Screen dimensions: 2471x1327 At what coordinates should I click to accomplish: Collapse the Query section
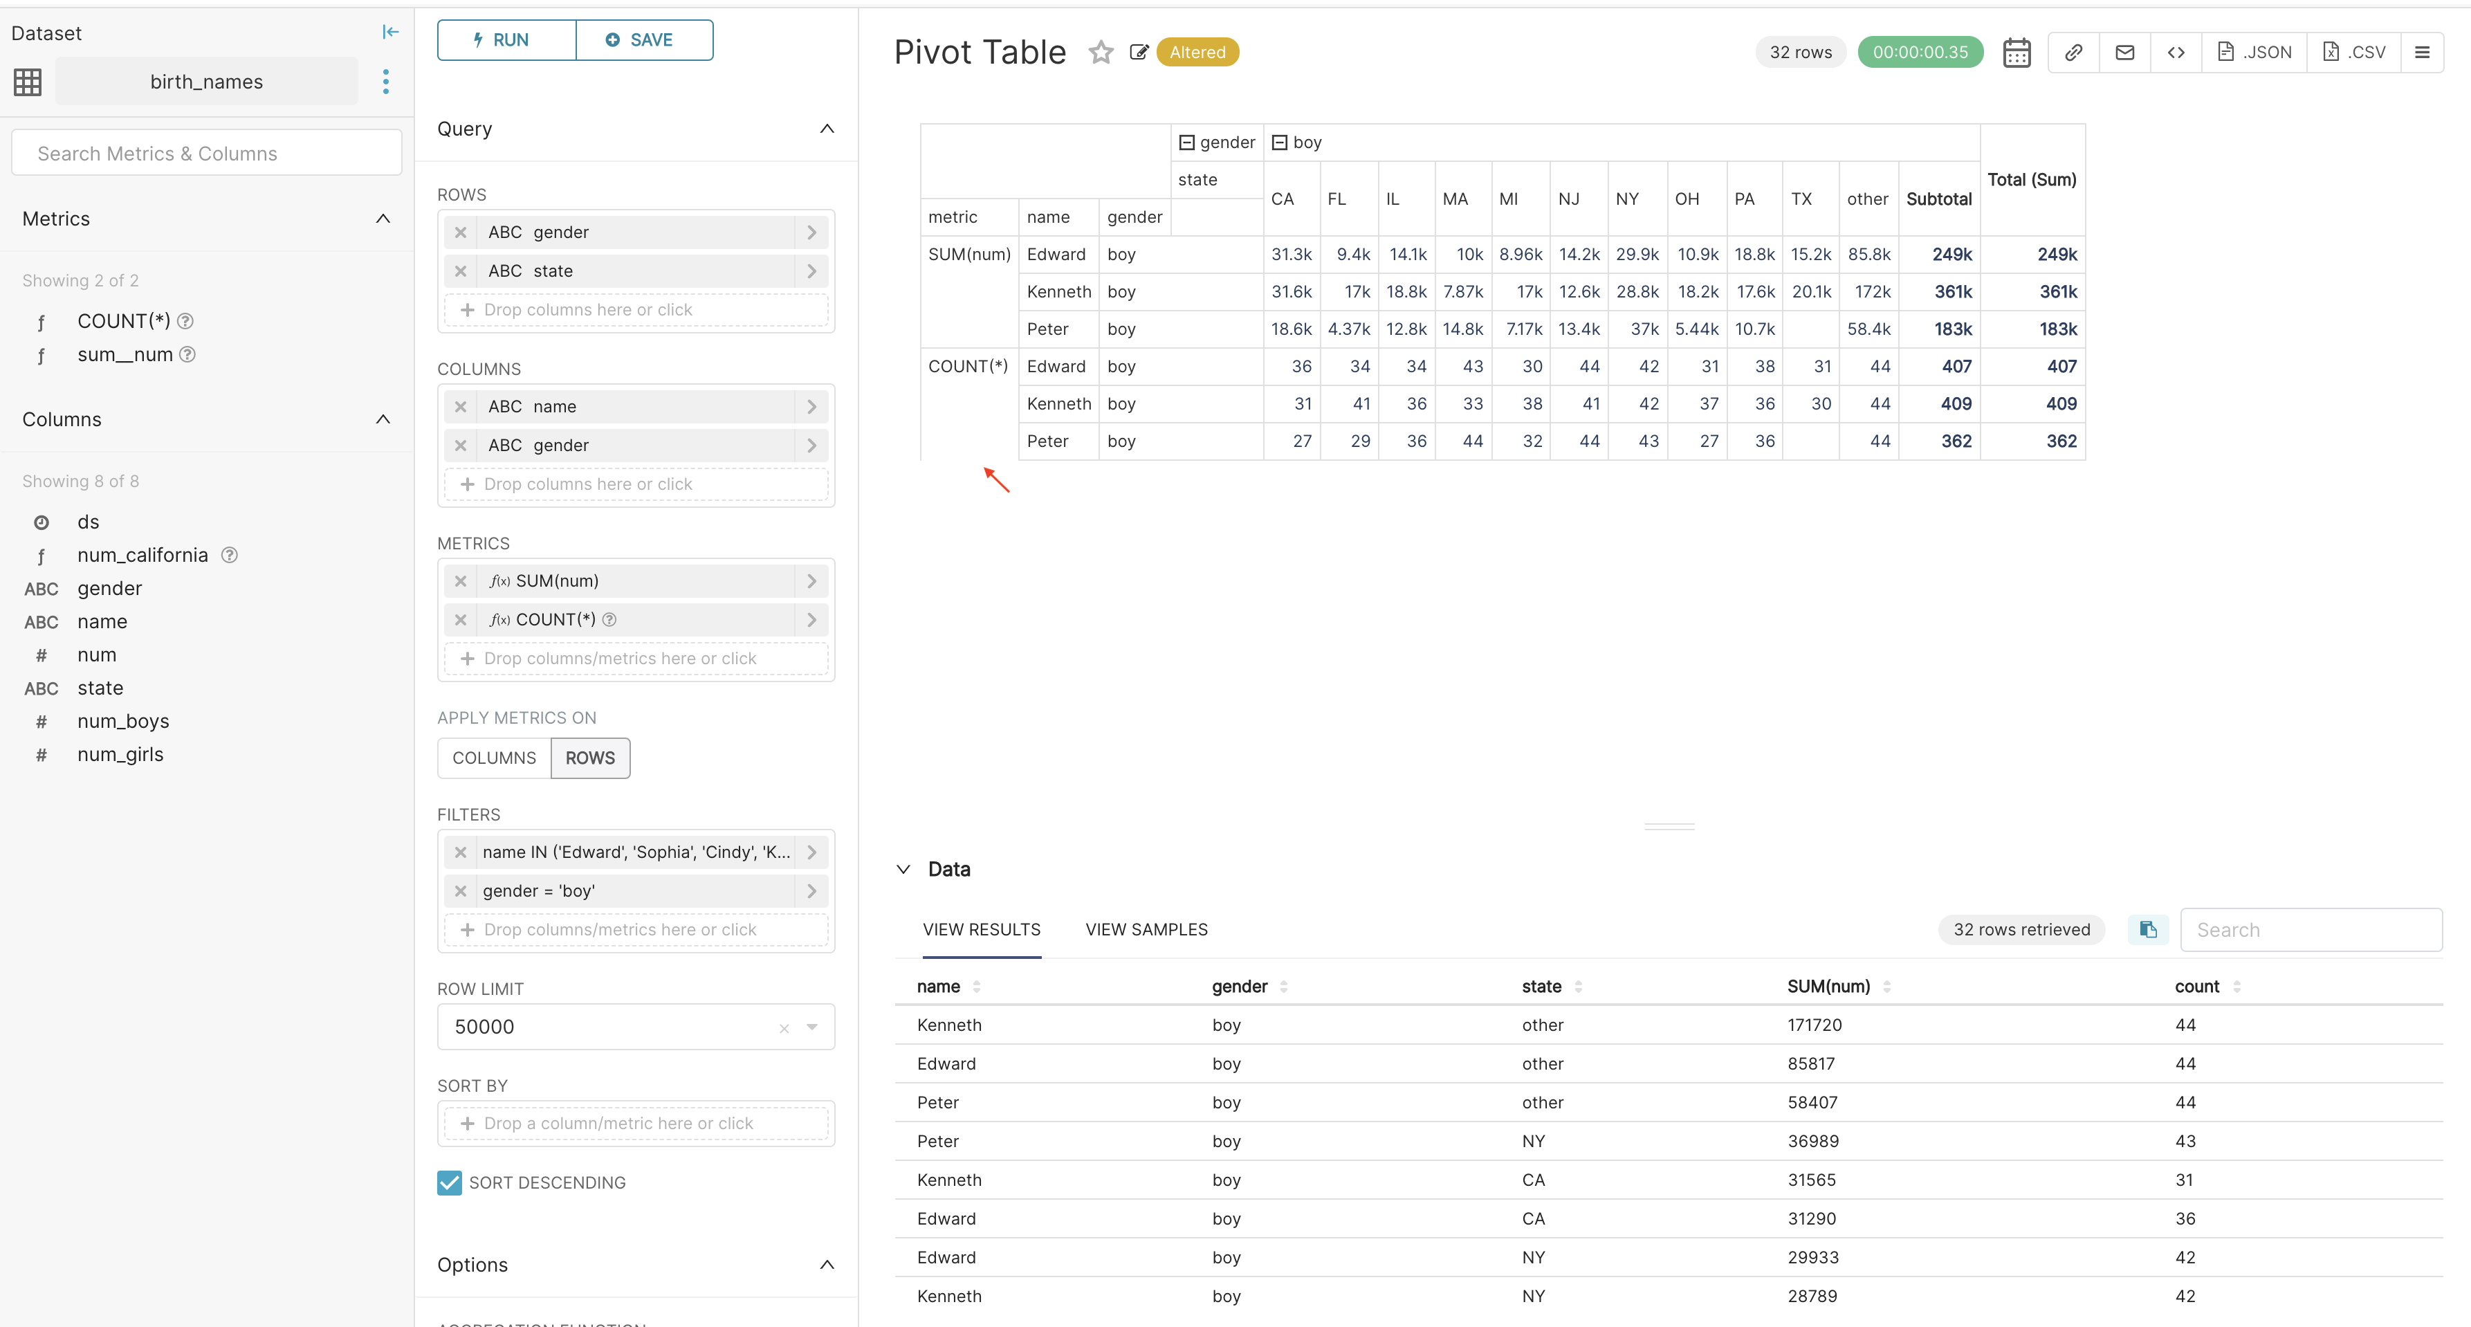[827, 129]
